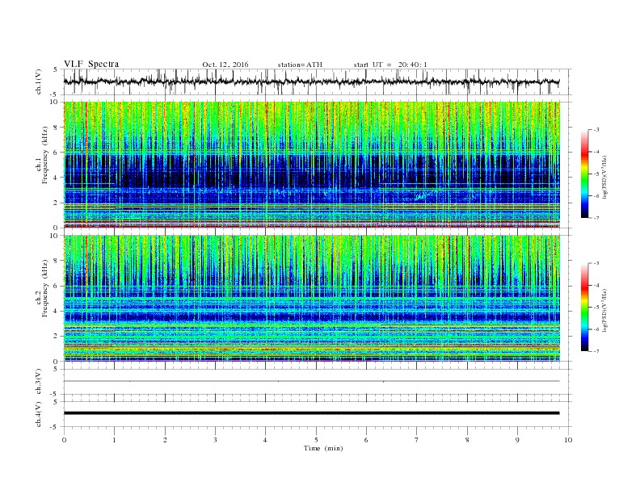Click the "5" volt tick on ch.1(V) axis
The height and width of the screenshot is (494, 640).
[x=57, y=69]
